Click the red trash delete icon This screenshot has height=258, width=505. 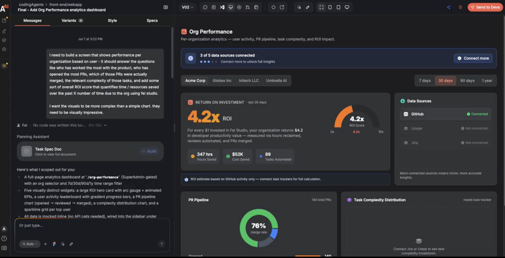(460, 7)
